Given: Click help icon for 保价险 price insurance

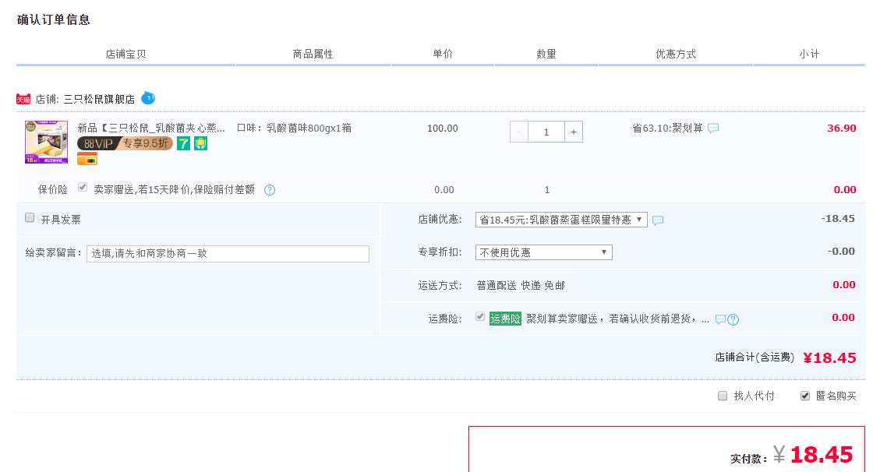Looking at the screenshot, I should (270, 190).
